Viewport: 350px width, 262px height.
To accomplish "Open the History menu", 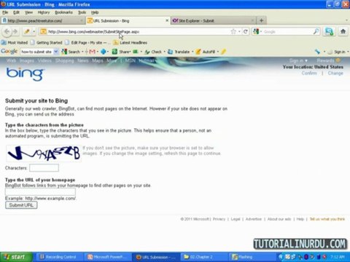I will 44,12.
